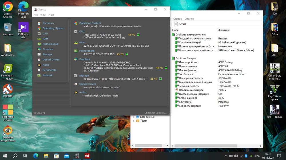
Task: Click Check for updates in Speccy
Action: pyautogui.click(x=155, y=113)
